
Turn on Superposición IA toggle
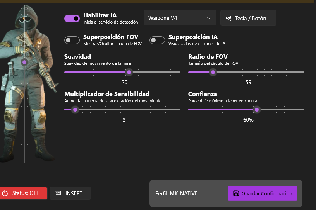pos(157,40)
